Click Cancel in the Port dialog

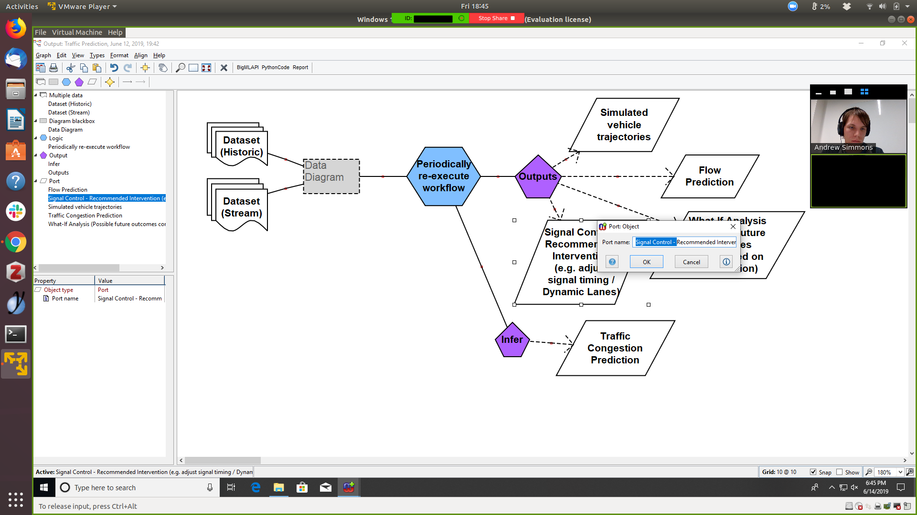click(691, 262)
